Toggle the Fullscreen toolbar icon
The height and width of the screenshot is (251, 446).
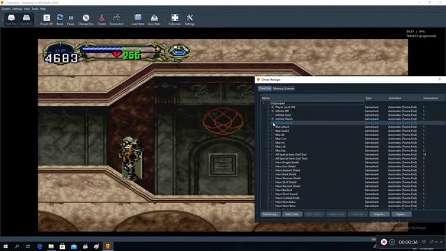pyautogui.click(x=175, y=20)
